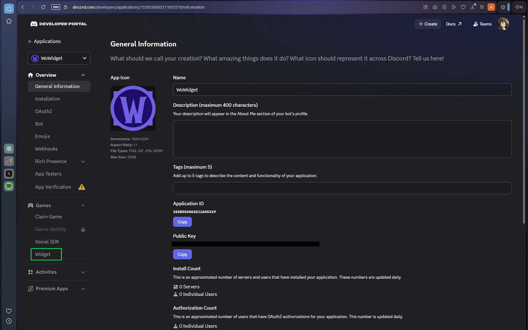Open the App Testers page
528x330 pixels.
click(x=48, y=174)
